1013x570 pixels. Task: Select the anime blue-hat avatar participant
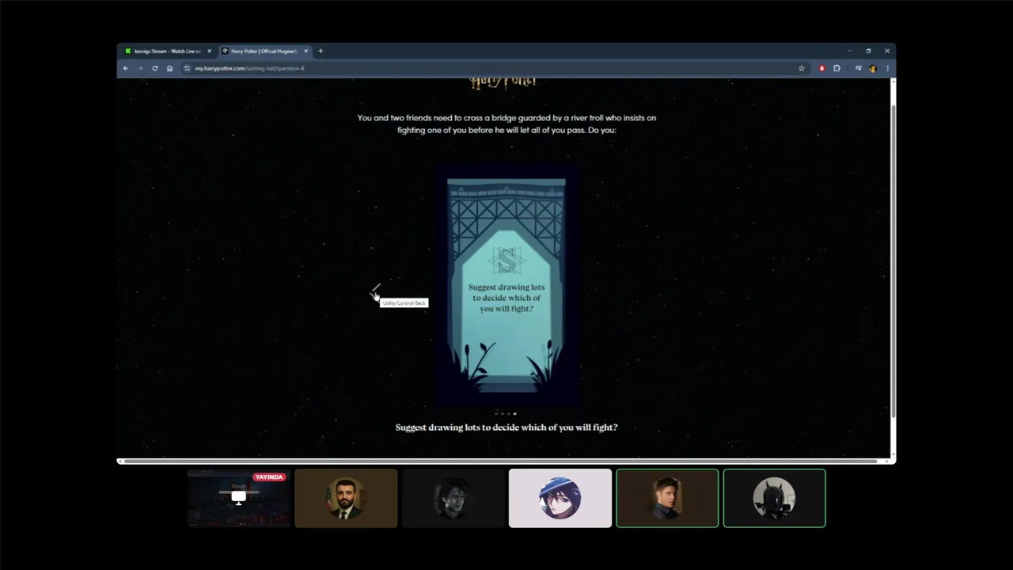560,498
